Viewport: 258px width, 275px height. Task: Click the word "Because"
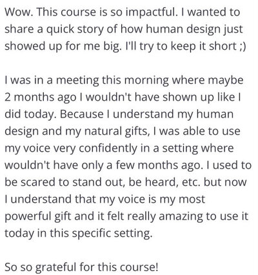[x=81, y=114]
